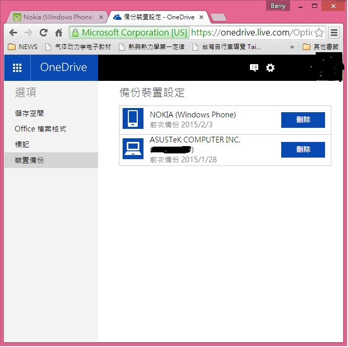Open the 熱與熱力學第一定律 bookmark
Viewport: 348px width, 347px height.
[x=152, y=47]
